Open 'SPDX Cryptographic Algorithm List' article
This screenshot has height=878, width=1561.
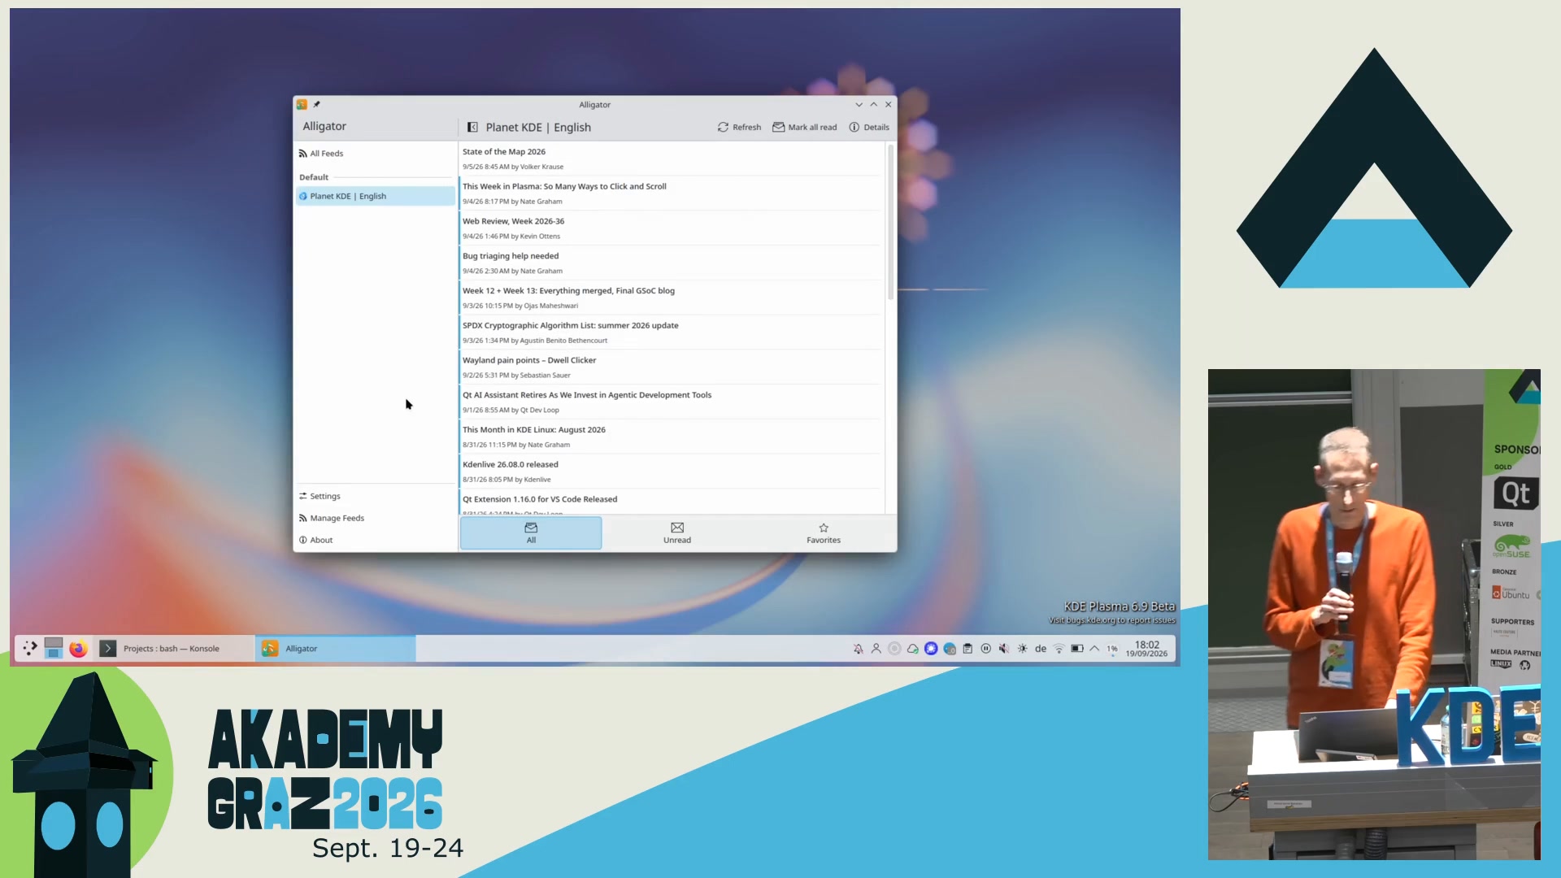coord(672,333)
